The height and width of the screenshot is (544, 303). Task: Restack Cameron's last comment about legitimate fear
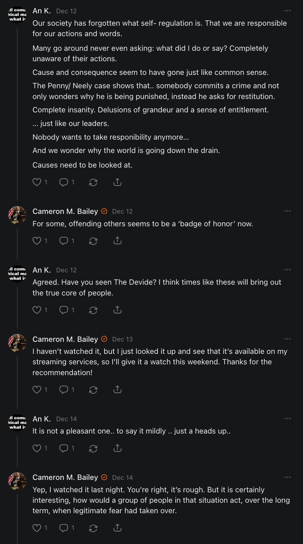click(x=93, y=528)
